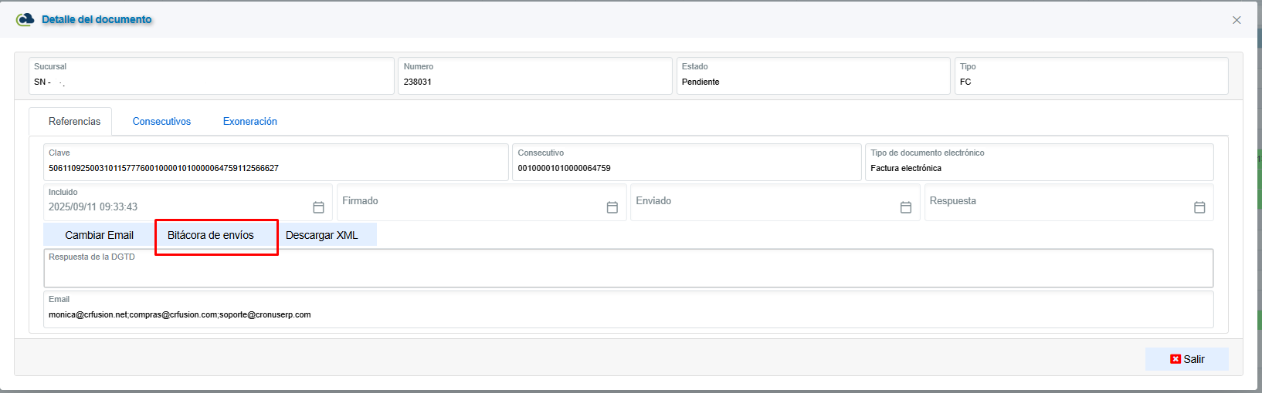Click the Numero field showing 238031

pos(534,82)
